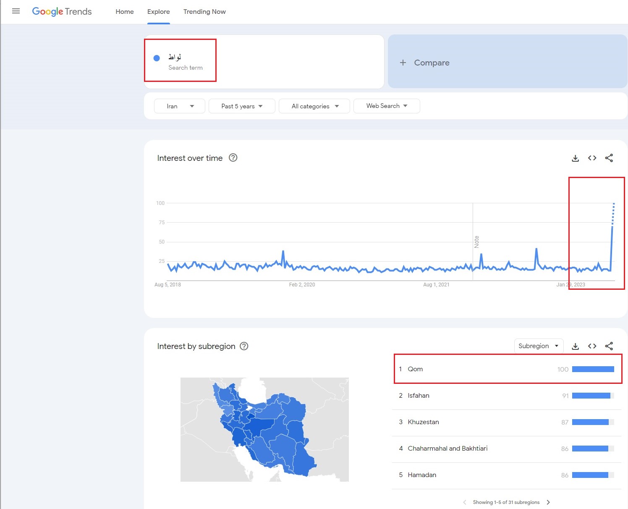Click the 'Interest over time' heading
The width and height of the screenshot is (628, 509).
point(190,158)
